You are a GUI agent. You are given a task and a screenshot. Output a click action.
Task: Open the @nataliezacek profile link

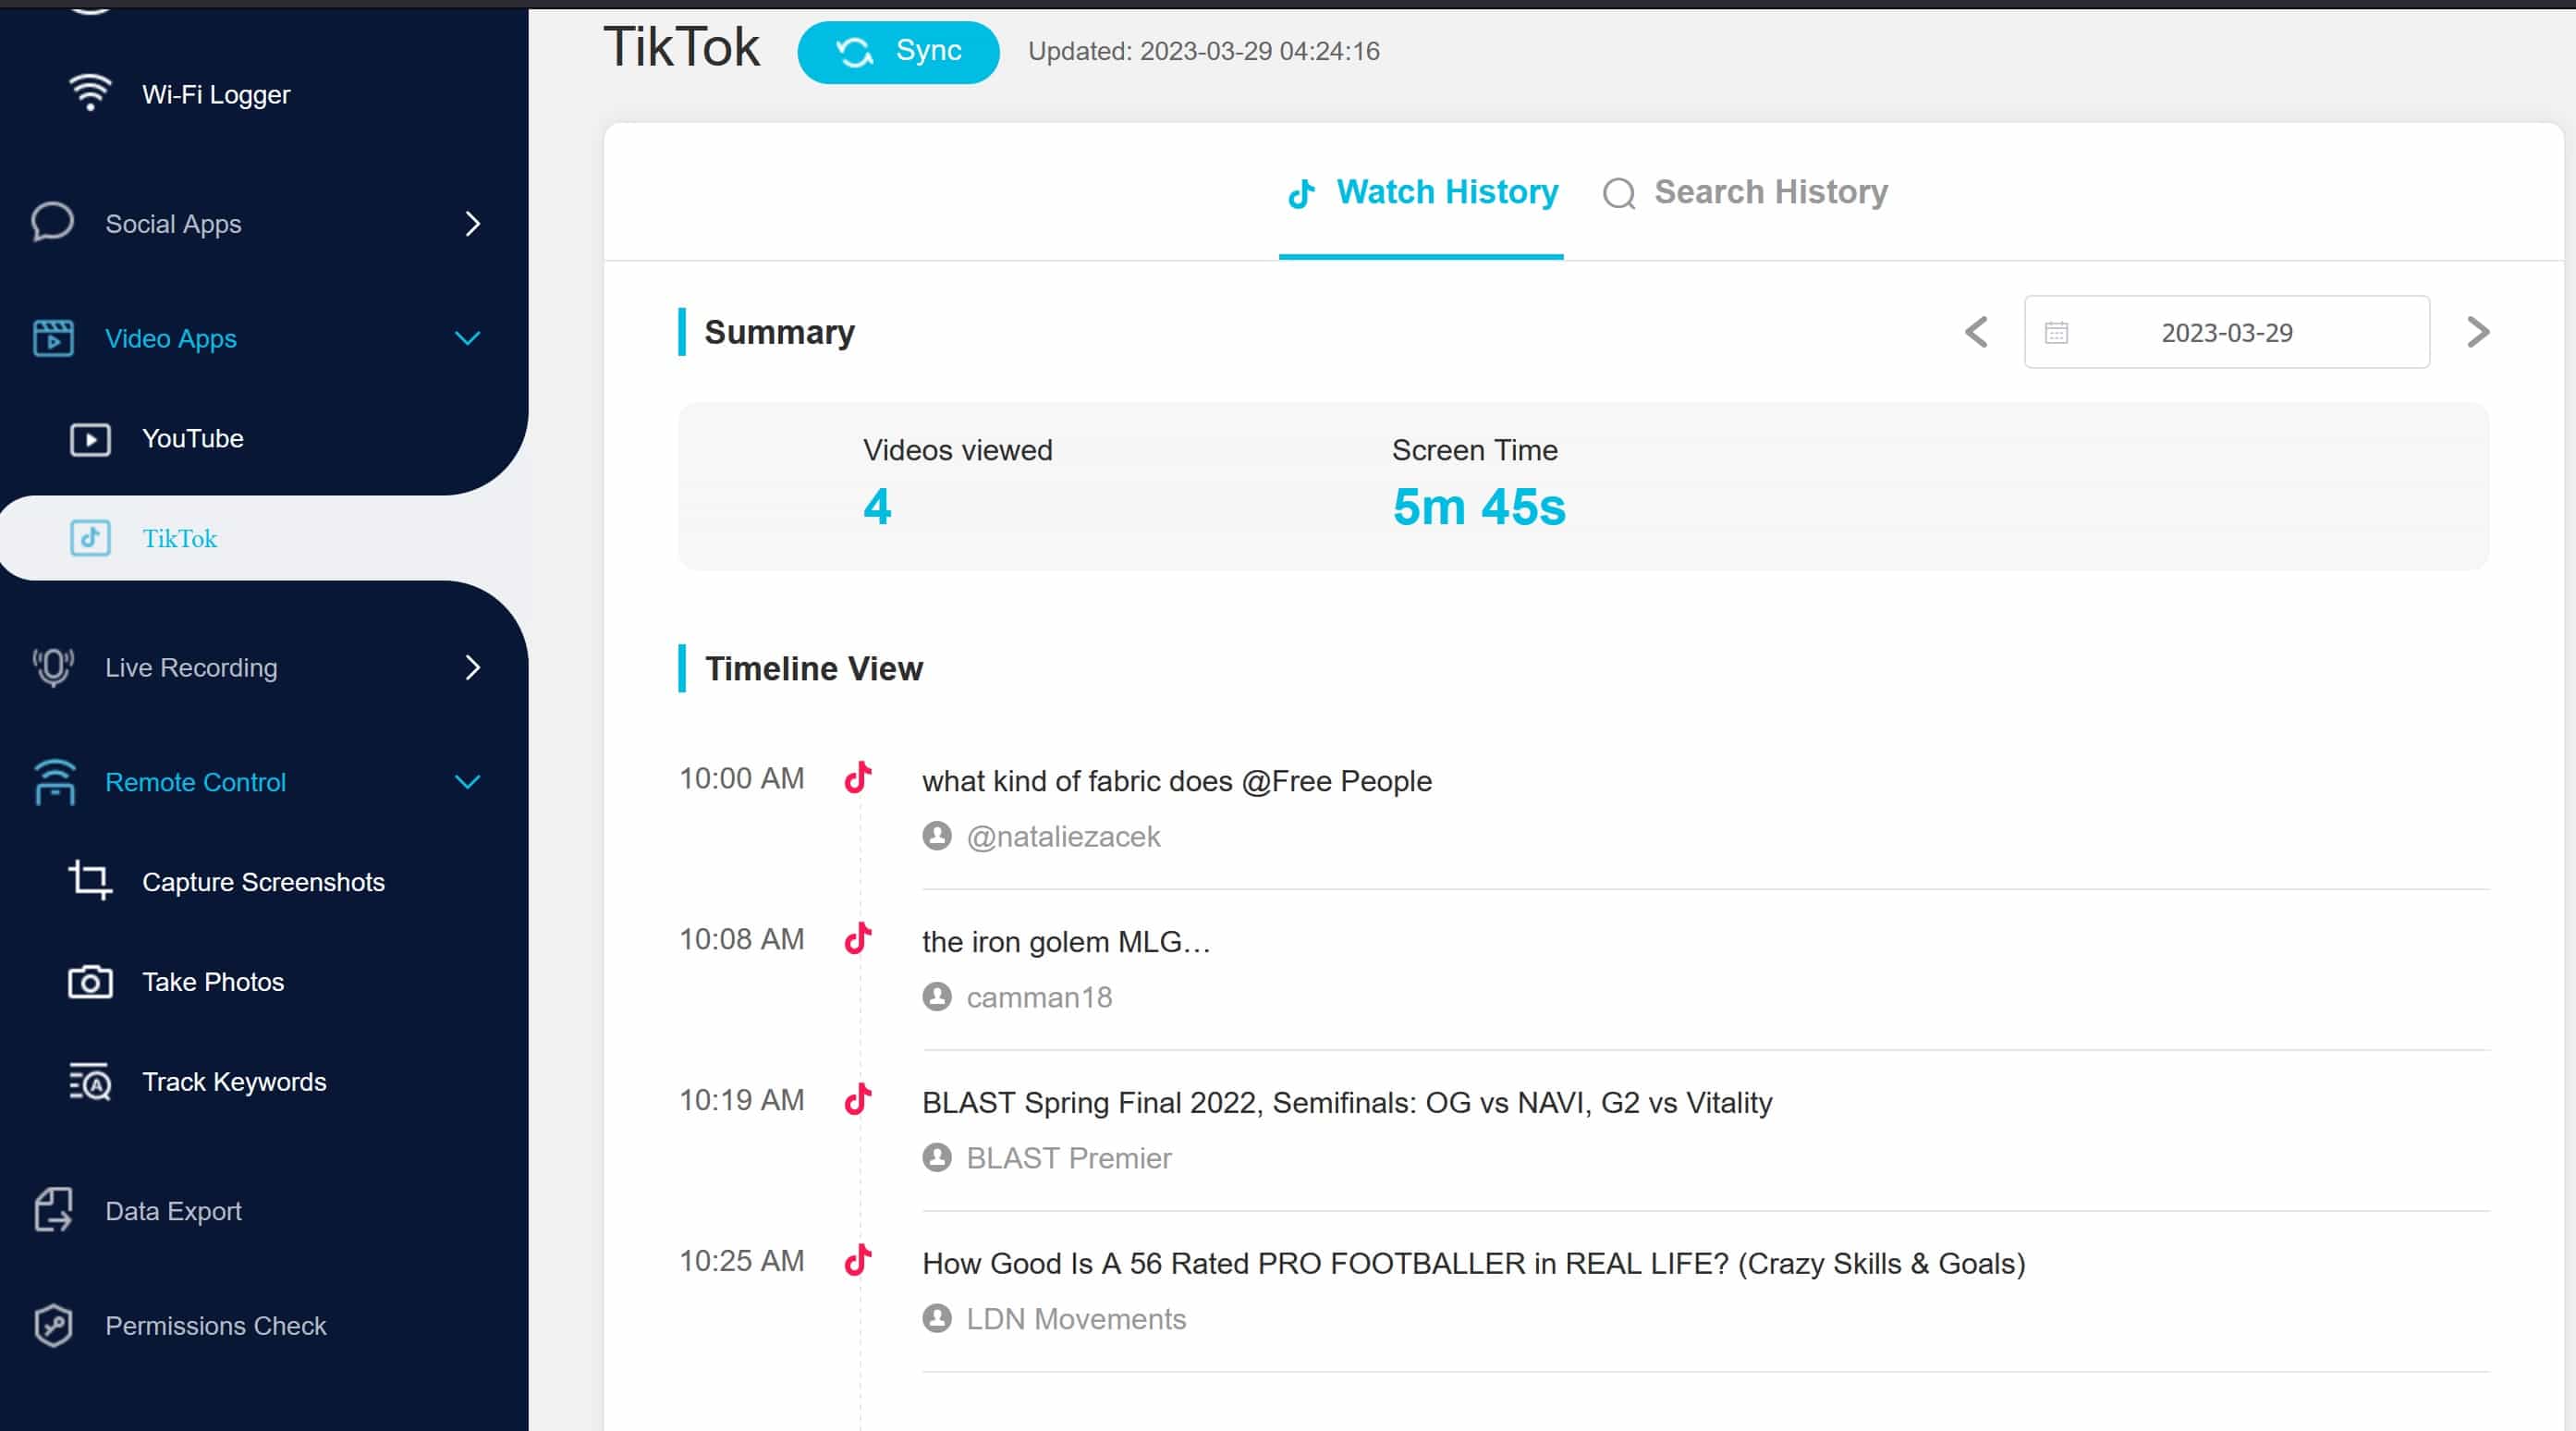tap(1062, 836)
